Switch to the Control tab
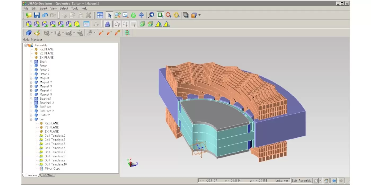Screen dimensions: 371x185 (x=48, y=175)
